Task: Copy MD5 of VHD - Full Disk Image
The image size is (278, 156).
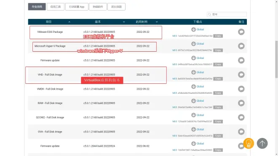Action: coord(218,79)
